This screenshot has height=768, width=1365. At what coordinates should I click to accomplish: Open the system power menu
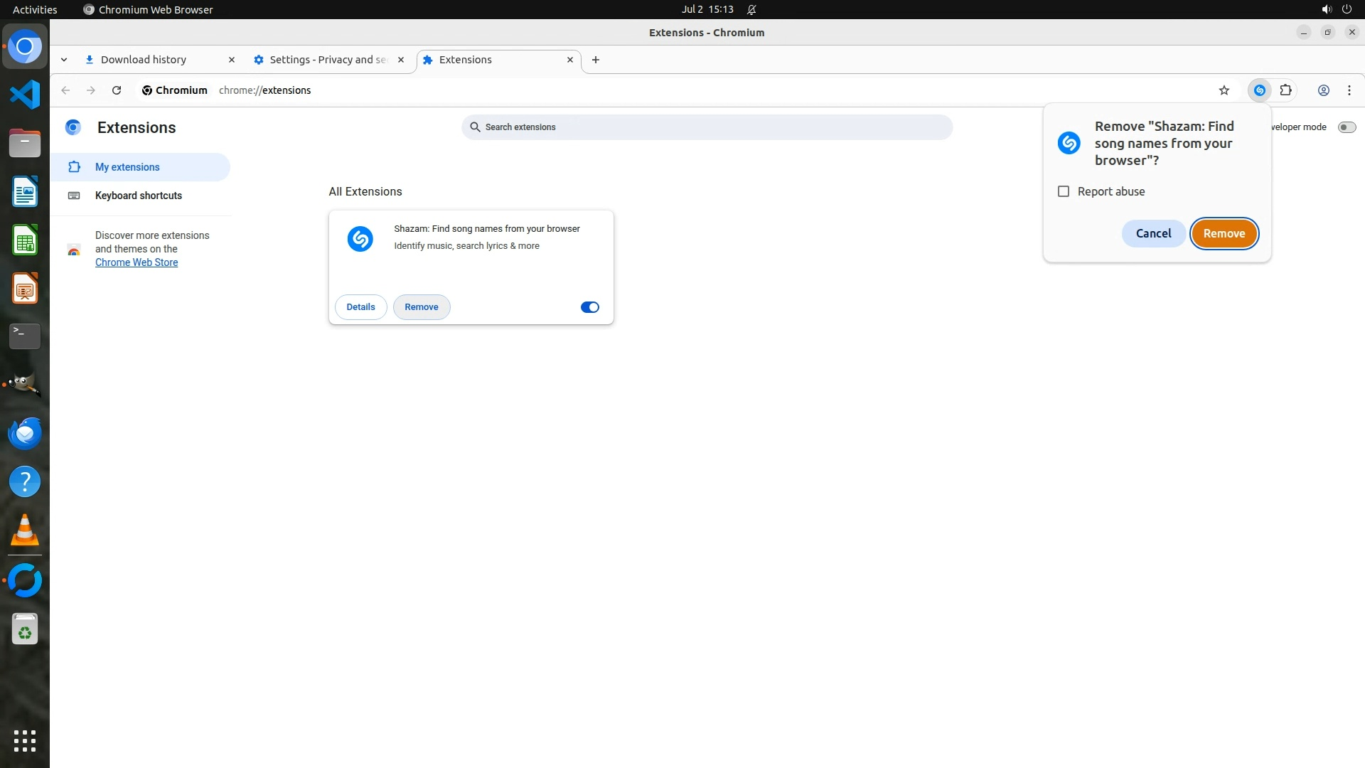[x=1346, y=9]
